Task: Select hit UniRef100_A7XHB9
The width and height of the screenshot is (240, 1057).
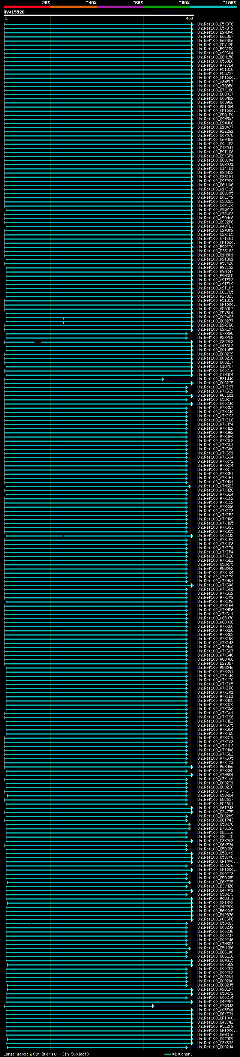Action: coord(215,428)
